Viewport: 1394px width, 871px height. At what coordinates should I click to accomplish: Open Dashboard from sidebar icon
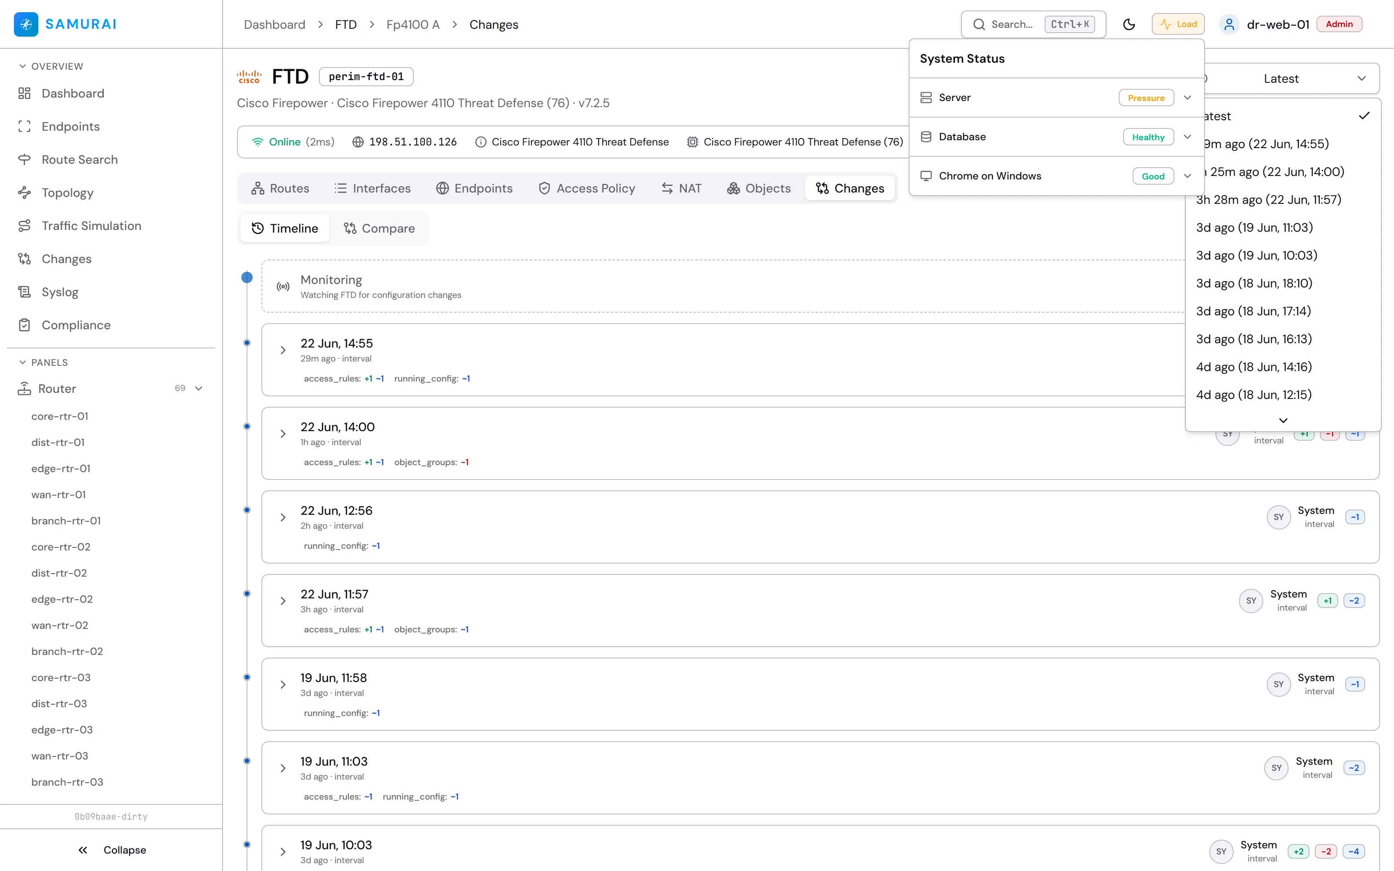(x=24, y=93)
